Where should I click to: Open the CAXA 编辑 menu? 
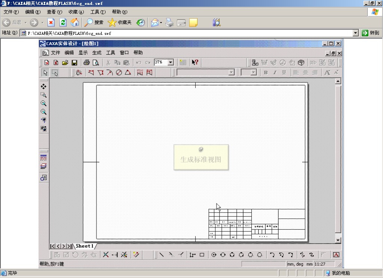click(69, 52)
